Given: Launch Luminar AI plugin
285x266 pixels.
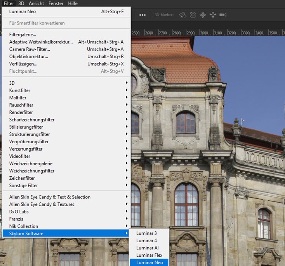Looking at the screenshot, I should point(149,248).
